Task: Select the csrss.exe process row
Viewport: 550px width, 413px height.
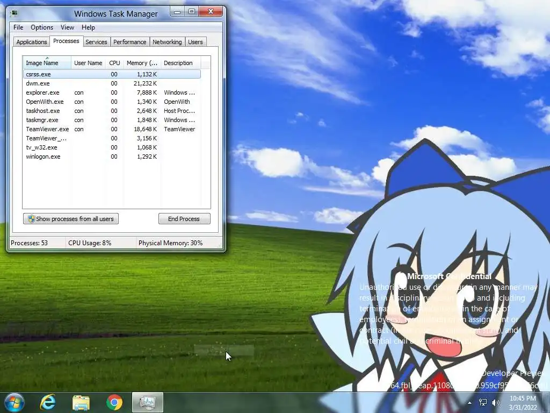Action: pos(112,74)
